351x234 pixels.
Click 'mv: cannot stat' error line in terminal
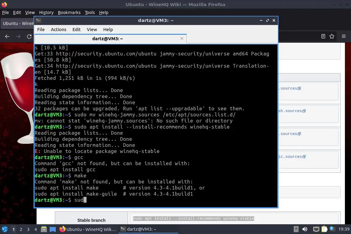(x=134, y=121)
